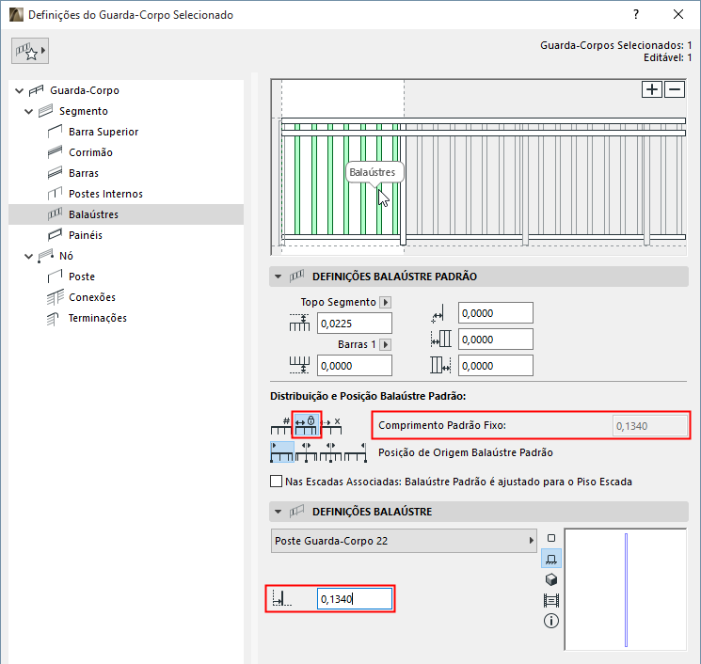Screen dimensions: 701x664
Task: Set pattern origin centered on baluster
Action: [306, 452]
